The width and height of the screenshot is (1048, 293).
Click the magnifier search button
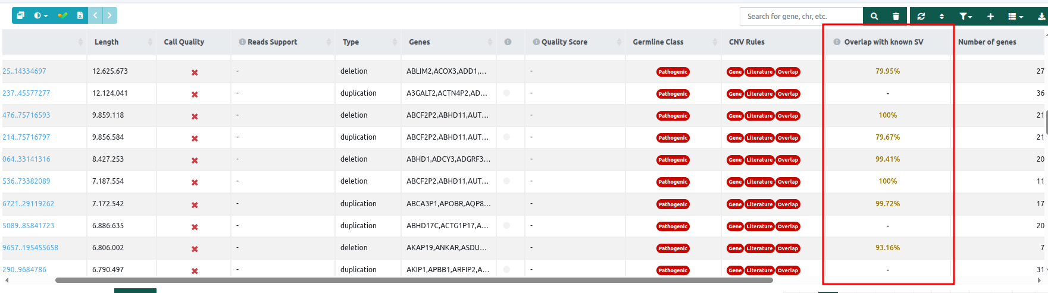click(874, 17)
